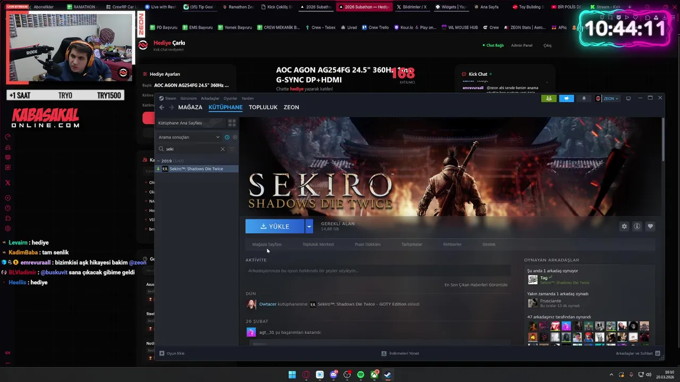
Task: Open the library collections grid icon
Action: click(x=232, y=123)
